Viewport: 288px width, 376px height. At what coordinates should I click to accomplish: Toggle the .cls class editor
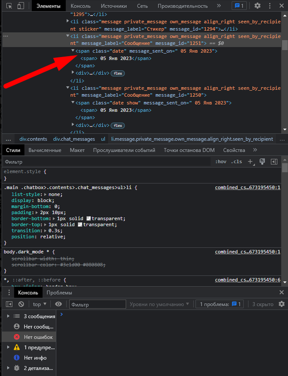[x=236, y=162]
